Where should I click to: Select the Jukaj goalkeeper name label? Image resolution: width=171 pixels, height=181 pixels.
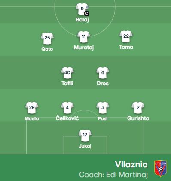85,146
